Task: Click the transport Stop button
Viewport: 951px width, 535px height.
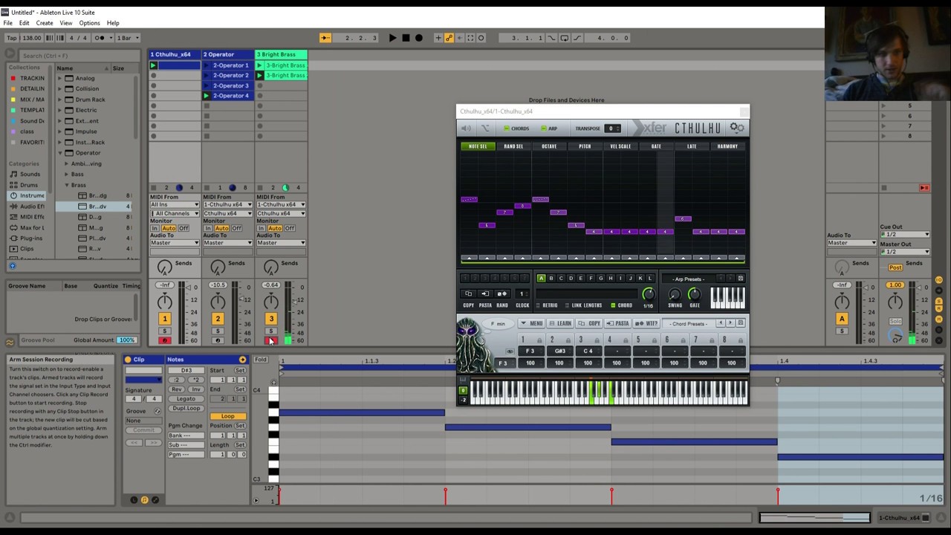Action: tap(406, 38)
